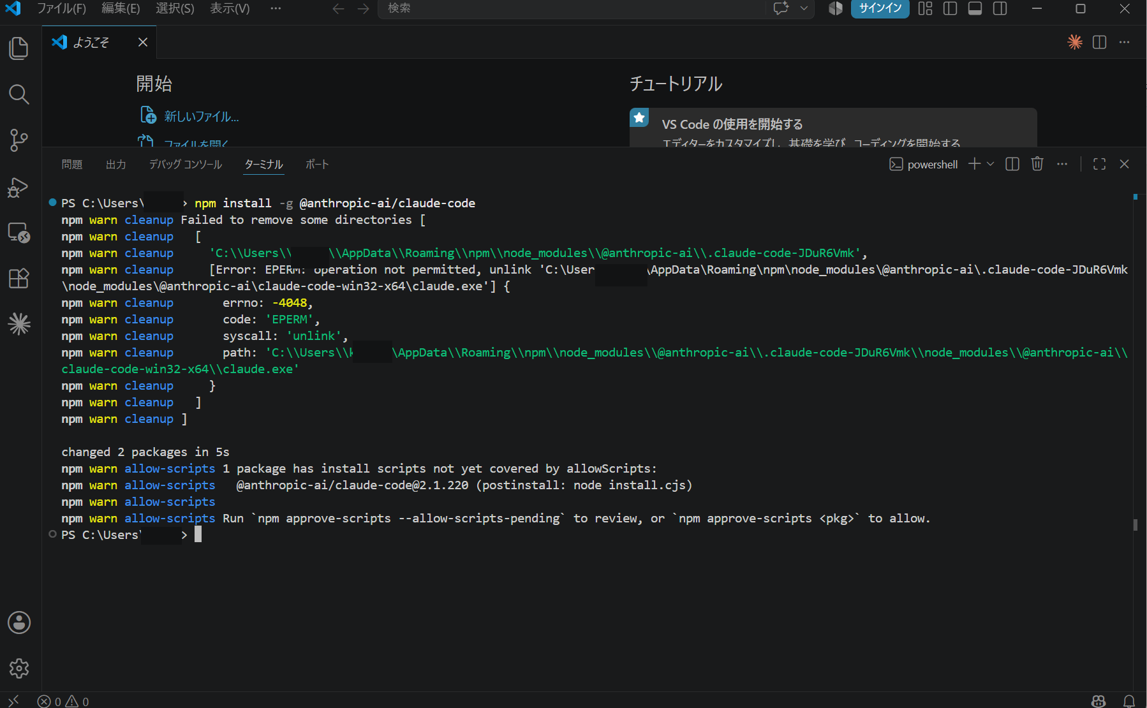1147x708 pixels.
Task: Add a new terminal with plus icon
Action: point(974,164)
